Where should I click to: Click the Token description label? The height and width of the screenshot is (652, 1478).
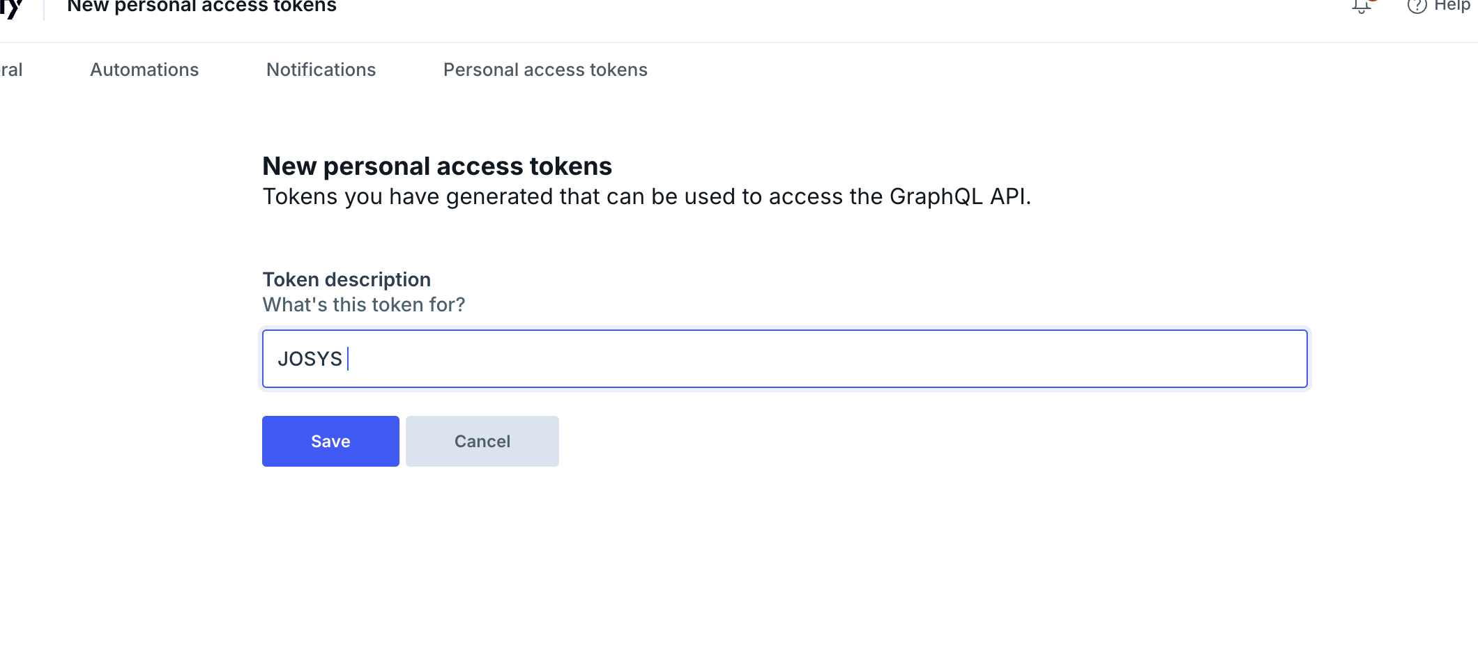click(346, 279)
